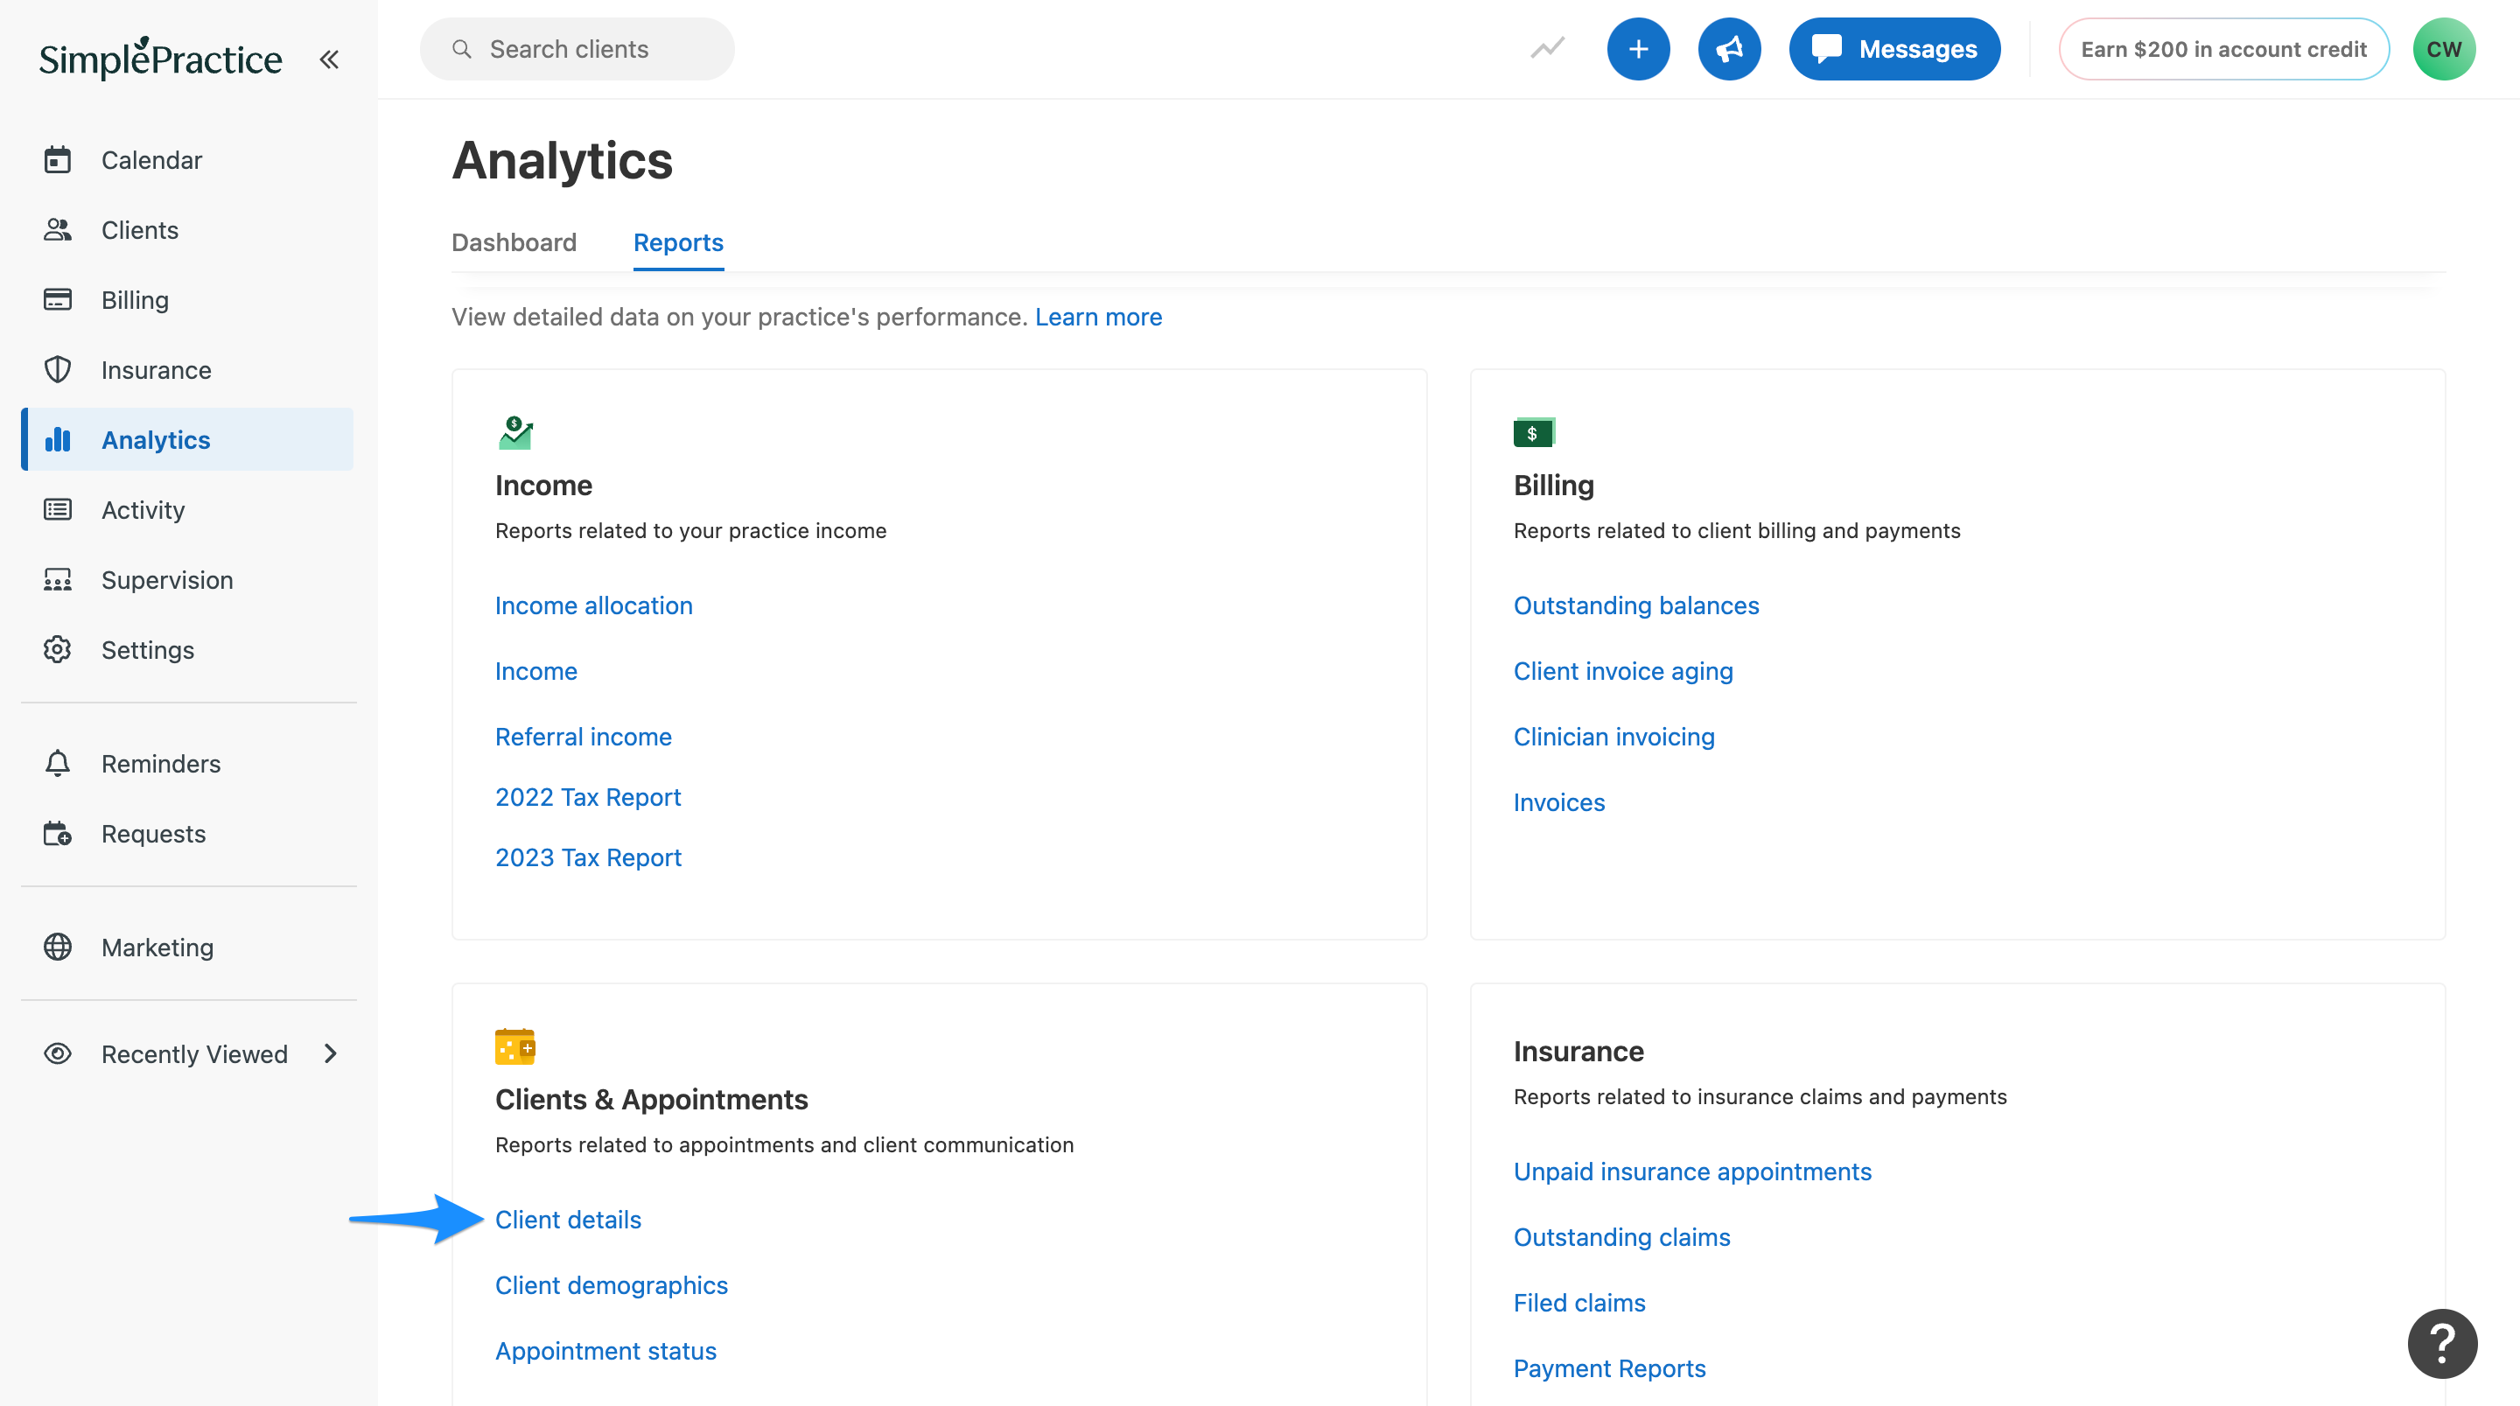Open the Appointment status report

point(605,1351)
